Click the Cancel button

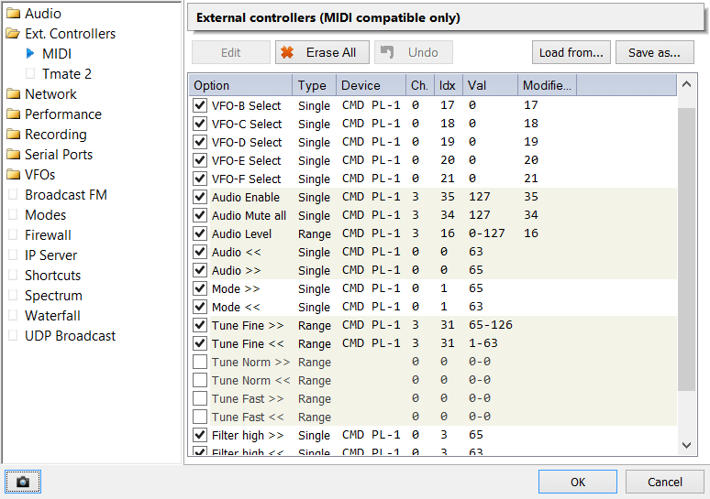665,482
